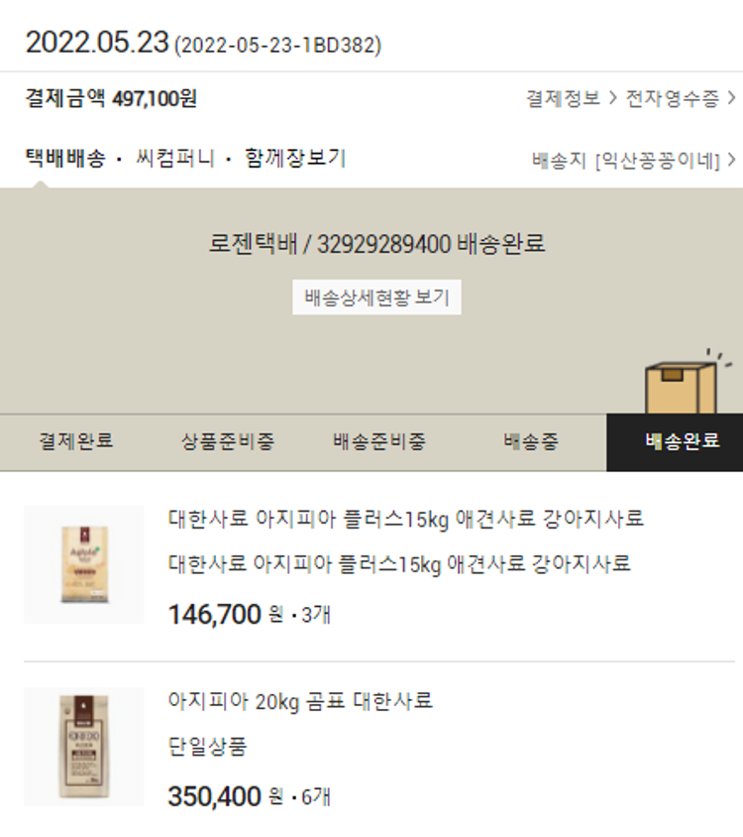Screen dimensions: 743x837
Task: Expand the 배송지 익산꽁꽁이네 address chevron
Action: (732, 160)
